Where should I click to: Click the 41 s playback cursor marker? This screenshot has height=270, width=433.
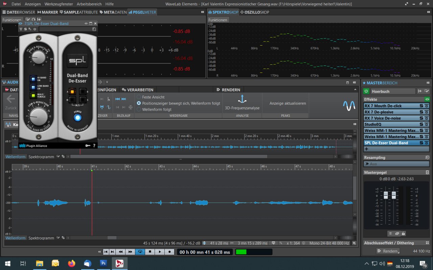92,170
